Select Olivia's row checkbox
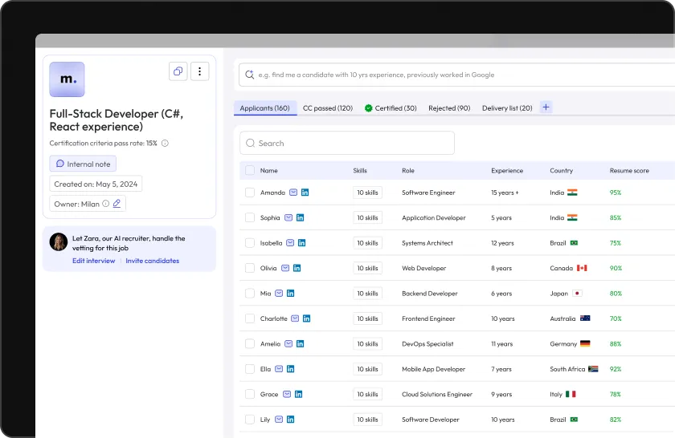This screenshot has width=675, height=438. pyautogui.click(x=250, y=268)
